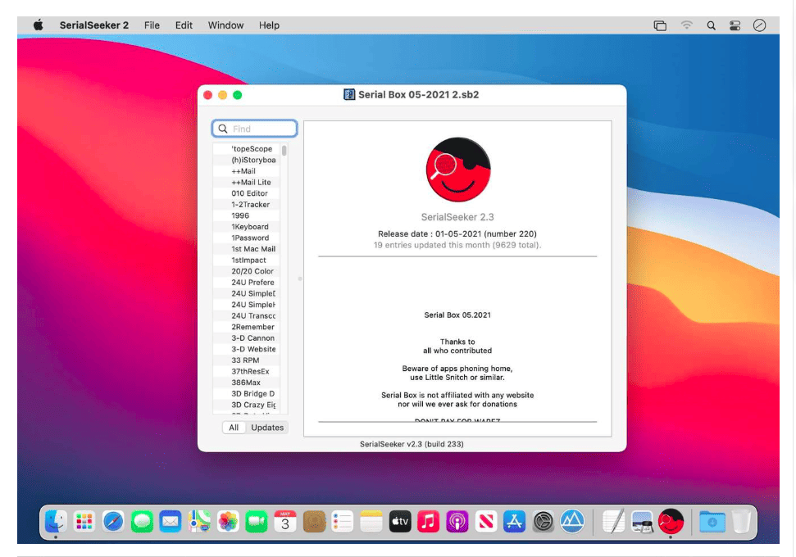Open Control Center in the menu bar
The image size is (796, 557).
coord(735,25)
